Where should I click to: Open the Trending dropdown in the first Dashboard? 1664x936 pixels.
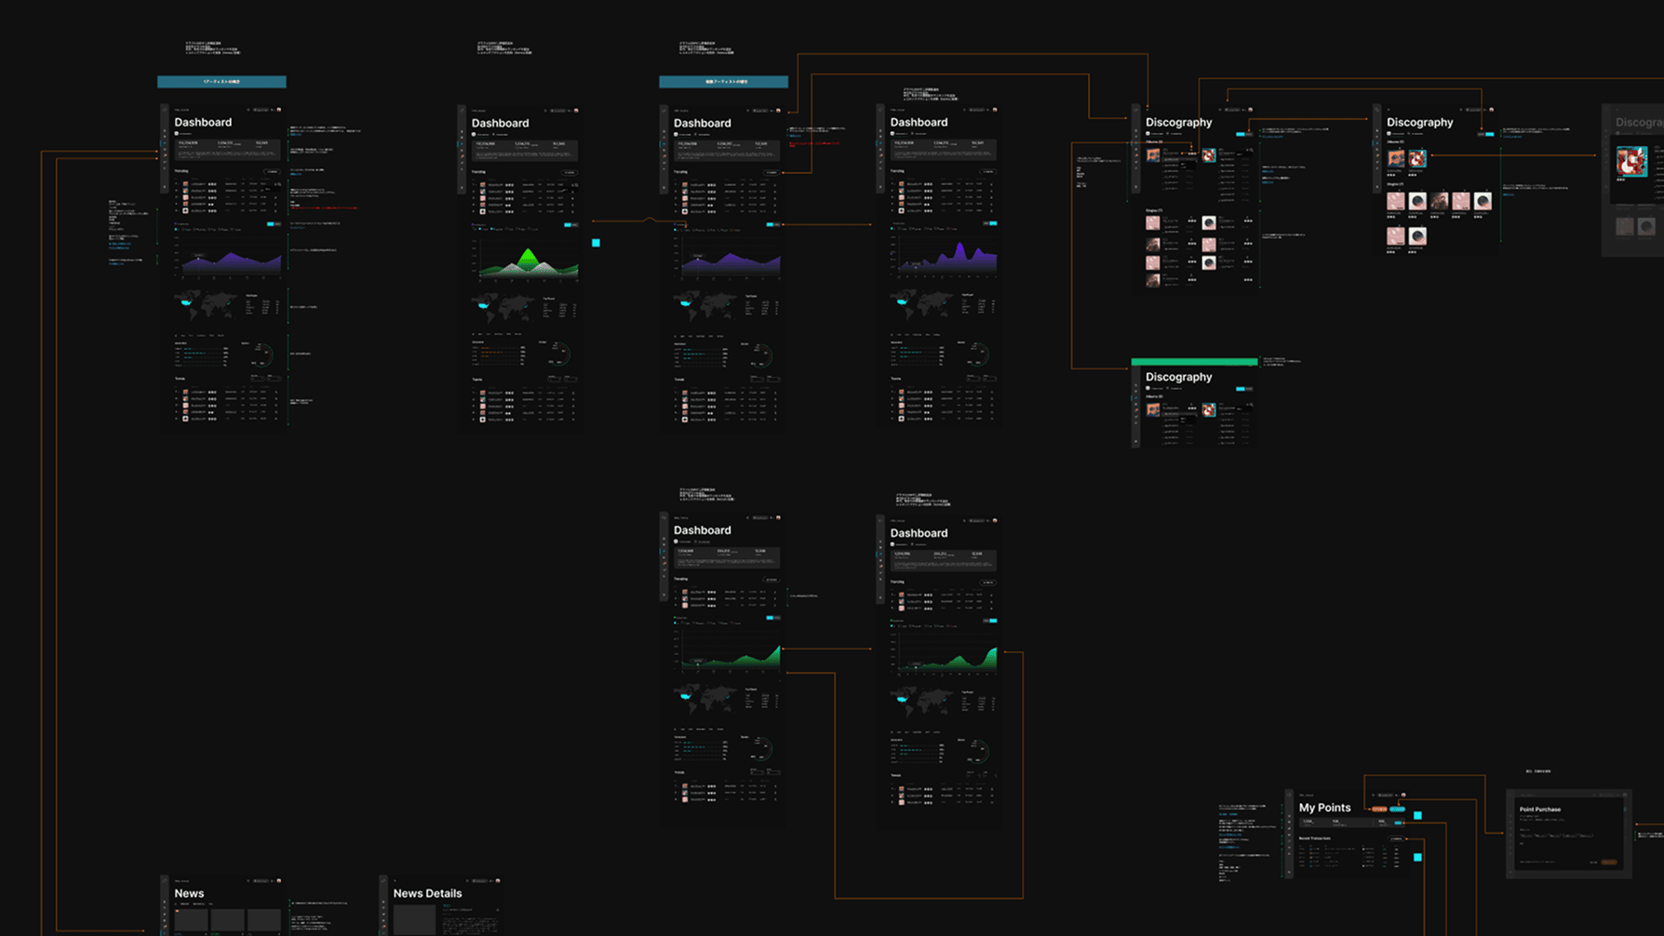pyautogui.click(x=272, y=171)
